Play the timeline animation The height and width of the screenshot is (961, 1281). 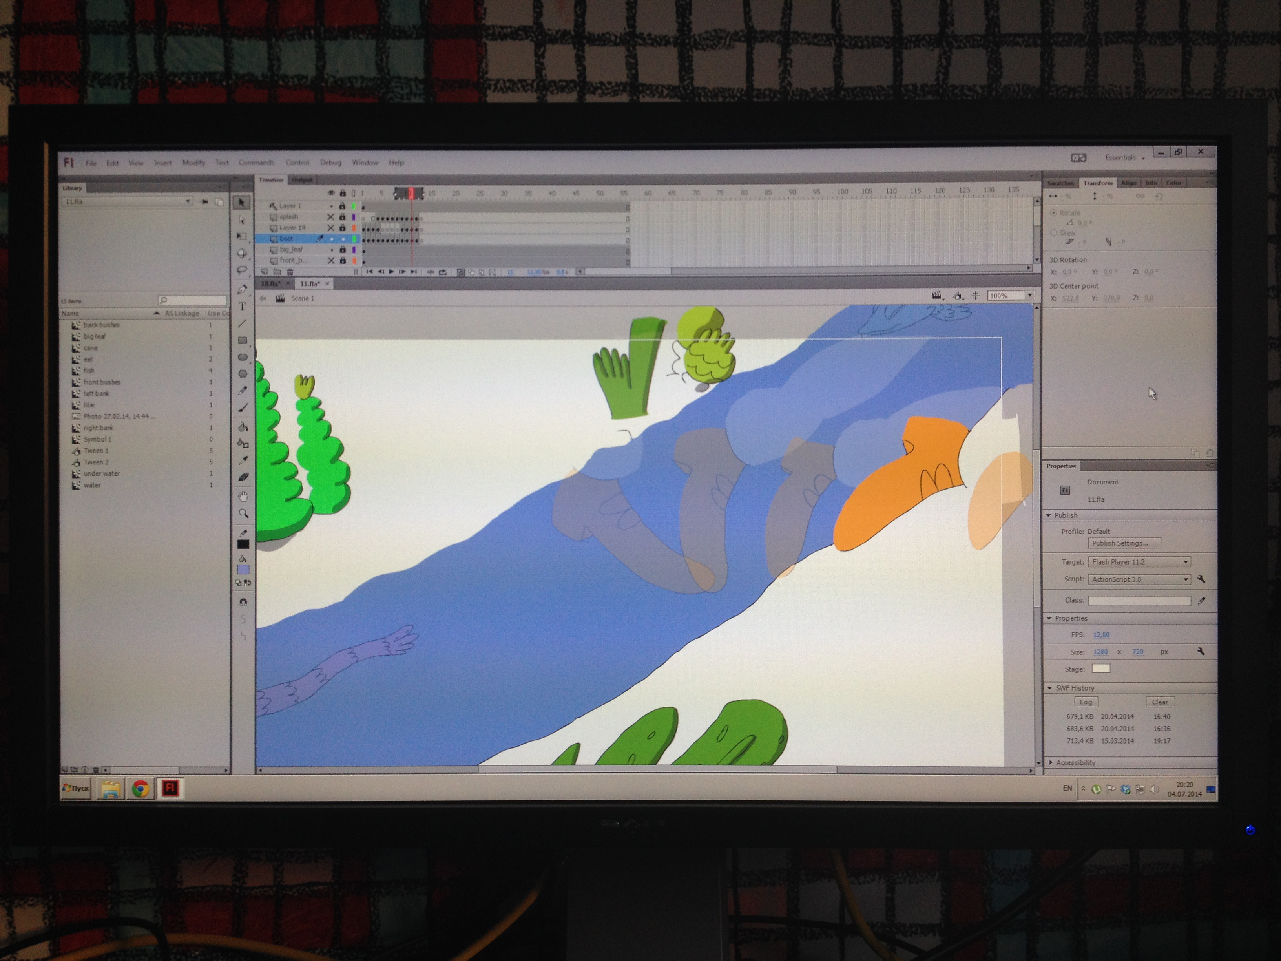pyautogui.click(x=391, y=272)
